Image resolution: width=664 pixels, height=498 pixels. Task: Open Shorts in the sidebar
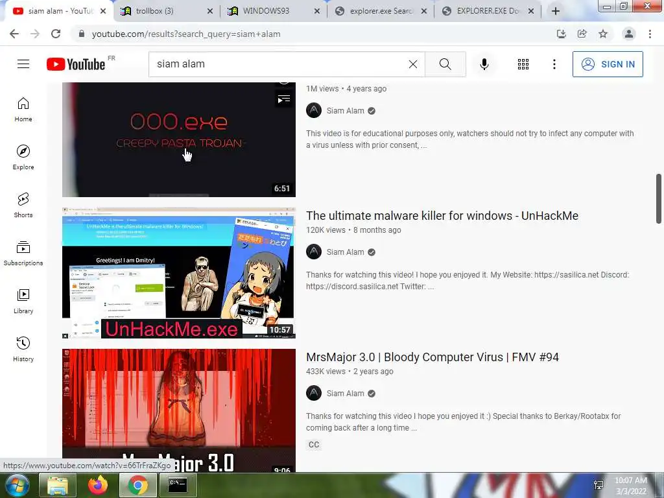click(x=23, y=205)
